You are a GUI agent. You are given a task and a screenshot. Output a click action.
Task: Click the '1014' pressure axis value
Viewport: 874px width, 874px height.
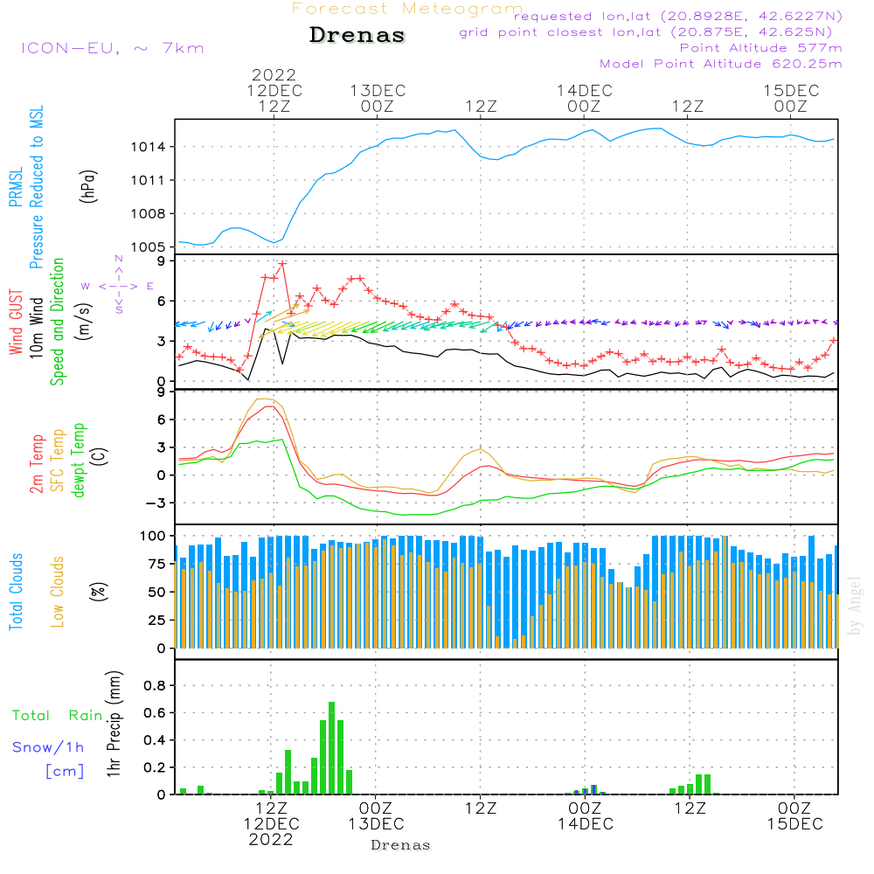(x=149, y=147)
